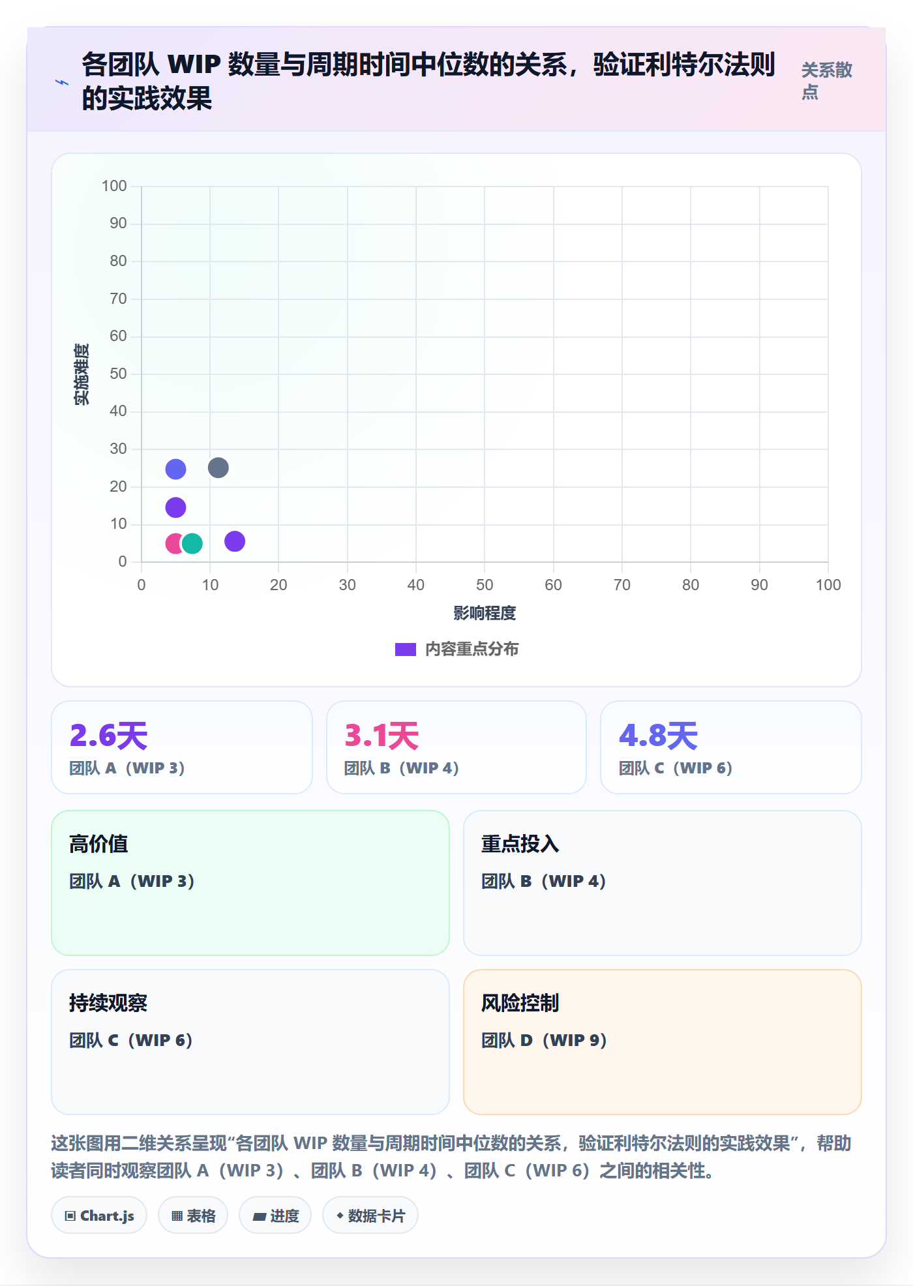Click the description paragraph starting 这张图用二维关系
The image size is (913, 1286).
[x=451, y=1157]
